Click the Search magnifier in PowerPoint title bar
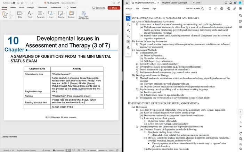Viewport: 244px width, 152px height. tap(114, 3)
